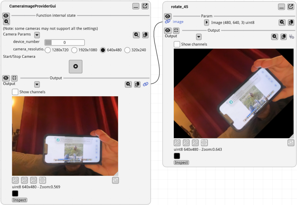297x205 pixels.
Task: Enable Show channels in the rotate_45 node
Action: 177,44
